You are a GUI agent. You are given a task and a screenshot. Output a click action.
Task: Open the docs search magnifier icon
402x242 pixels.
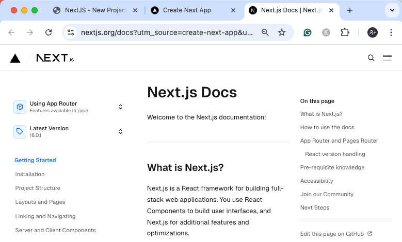[x=371, y=58]
